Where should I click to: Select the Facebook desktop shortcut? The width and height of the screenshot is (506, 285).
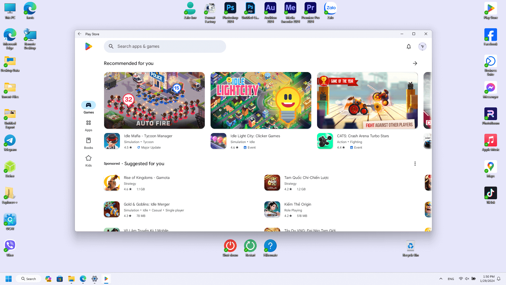491,37
